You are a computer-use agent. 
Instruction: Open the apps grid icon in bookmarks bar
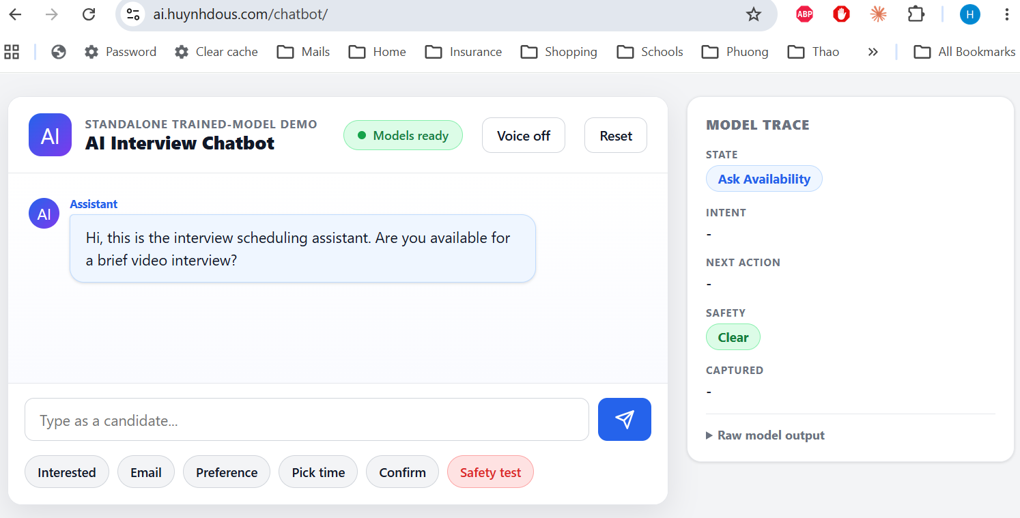pos(12,52)
